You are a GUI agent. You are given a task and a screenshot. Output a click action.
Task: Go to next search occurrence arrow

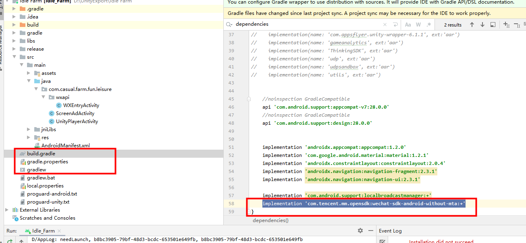pos(482,25)
